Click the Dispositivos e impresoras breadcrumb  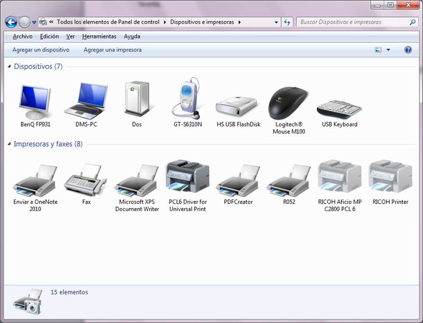202,22
